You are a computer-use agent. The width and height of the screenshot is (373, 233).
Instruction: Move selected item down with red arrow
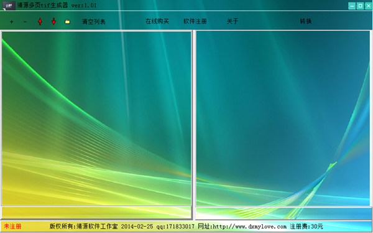[x=53, y=21]
